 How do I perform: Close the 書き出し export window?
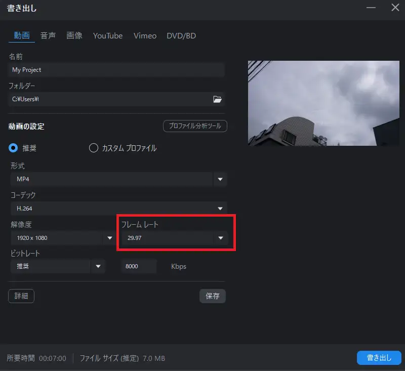tap(395, 8)
